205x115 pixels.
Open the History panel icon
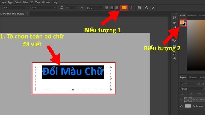coord(175,18)
